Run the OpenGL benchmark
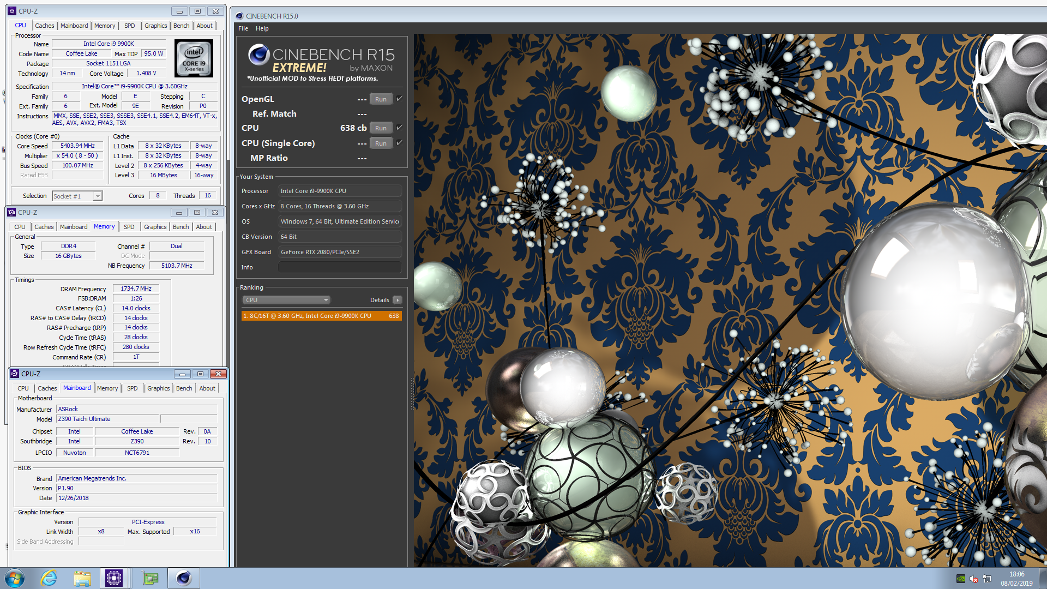The image size is (1047, 589). 381,99
